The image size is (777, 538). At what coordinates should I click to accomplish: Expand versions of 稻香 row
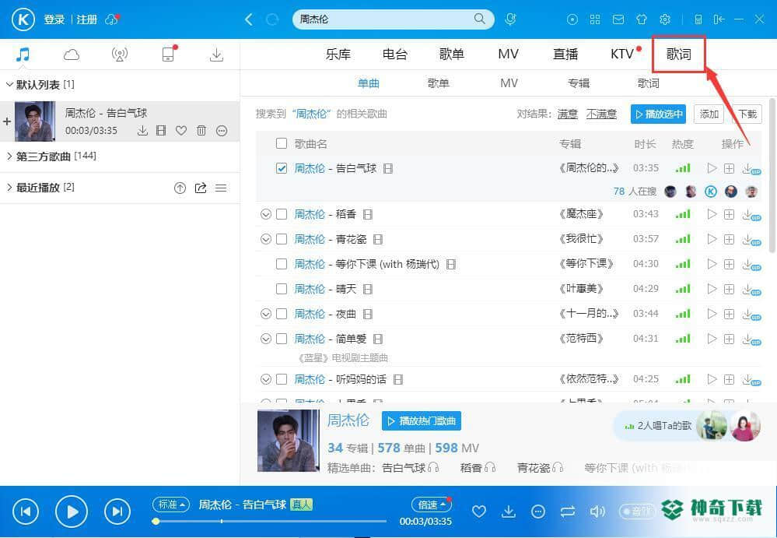pyautogui.click(x=265, y=214)
